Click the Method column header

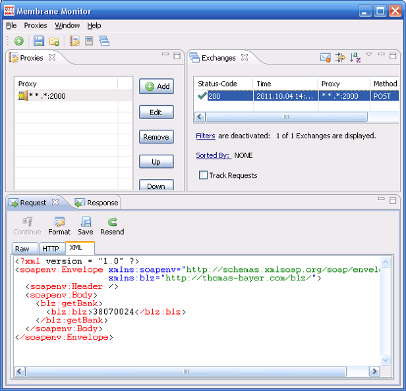(x=385, y=84)
